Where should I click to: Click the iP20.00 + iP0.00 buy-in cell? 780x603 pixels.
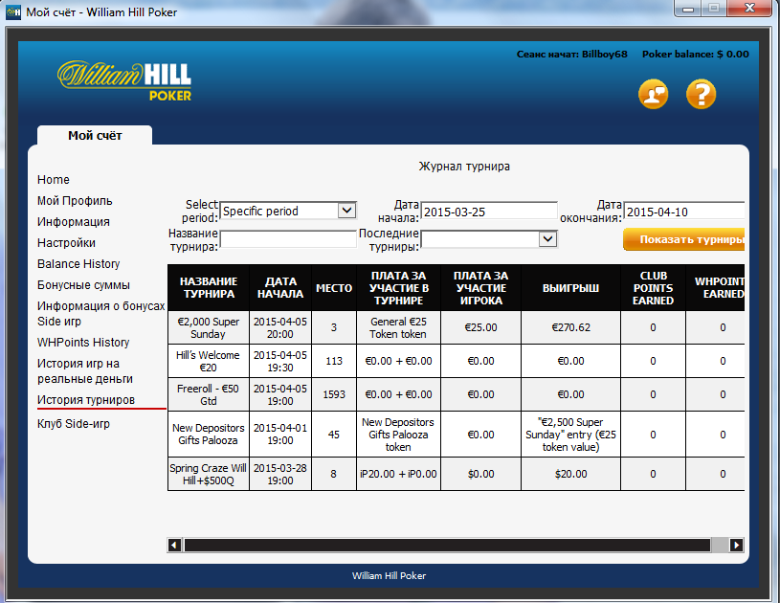pyautogui.click(x=398, y=474)
